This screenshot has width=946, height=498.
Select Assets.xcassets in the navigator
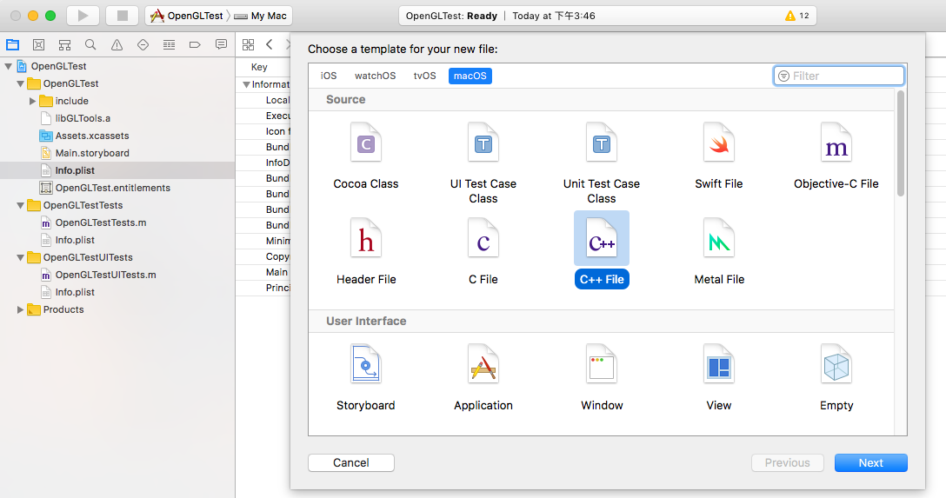pyautogui.click(x=84, y=136)
